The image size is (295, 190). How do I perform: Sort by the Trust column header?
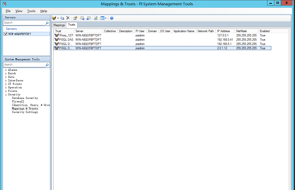click(64, 31)
